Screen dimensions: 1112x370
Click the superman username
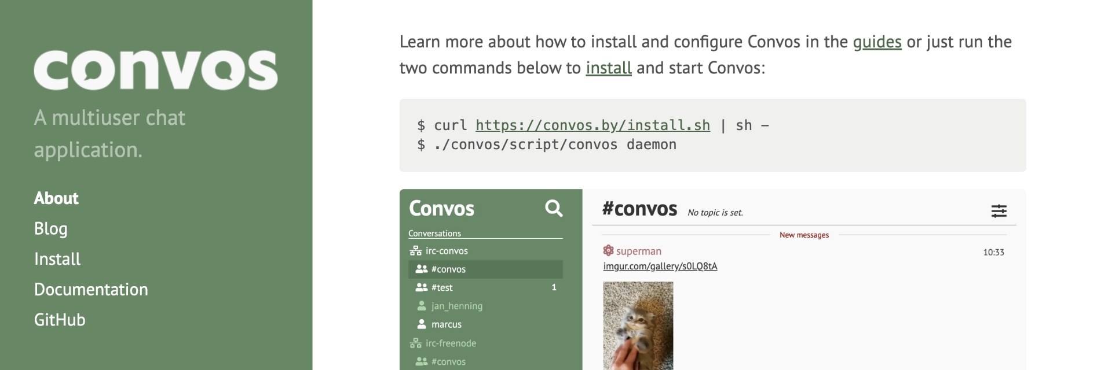pyautogui.click(x=638, y=251)
